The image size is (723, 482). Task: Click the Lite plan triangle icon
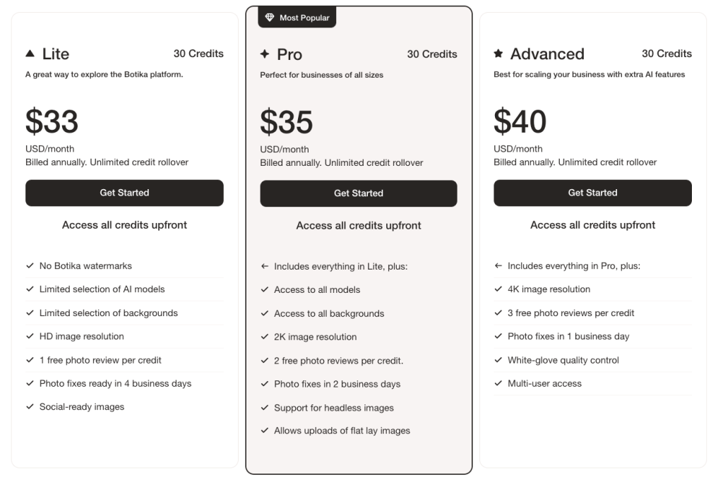(x=30, y=54)
